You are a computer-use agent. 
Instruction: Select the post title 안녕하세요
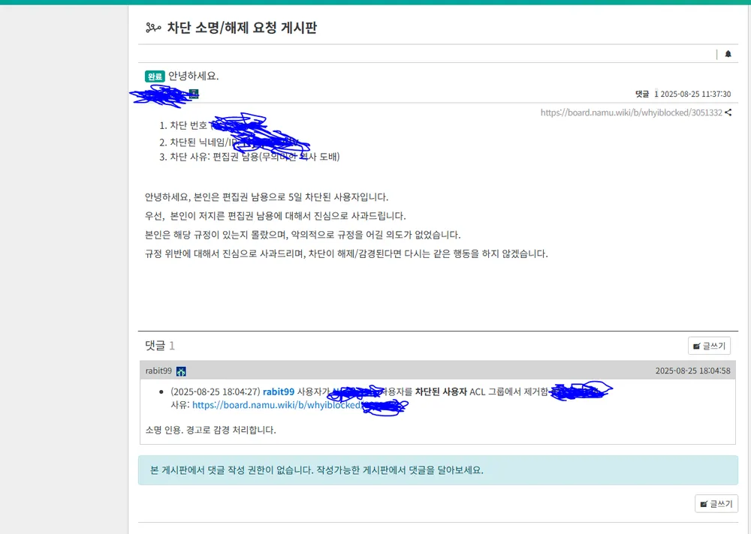pyautogui.click(x=195, y=76)
